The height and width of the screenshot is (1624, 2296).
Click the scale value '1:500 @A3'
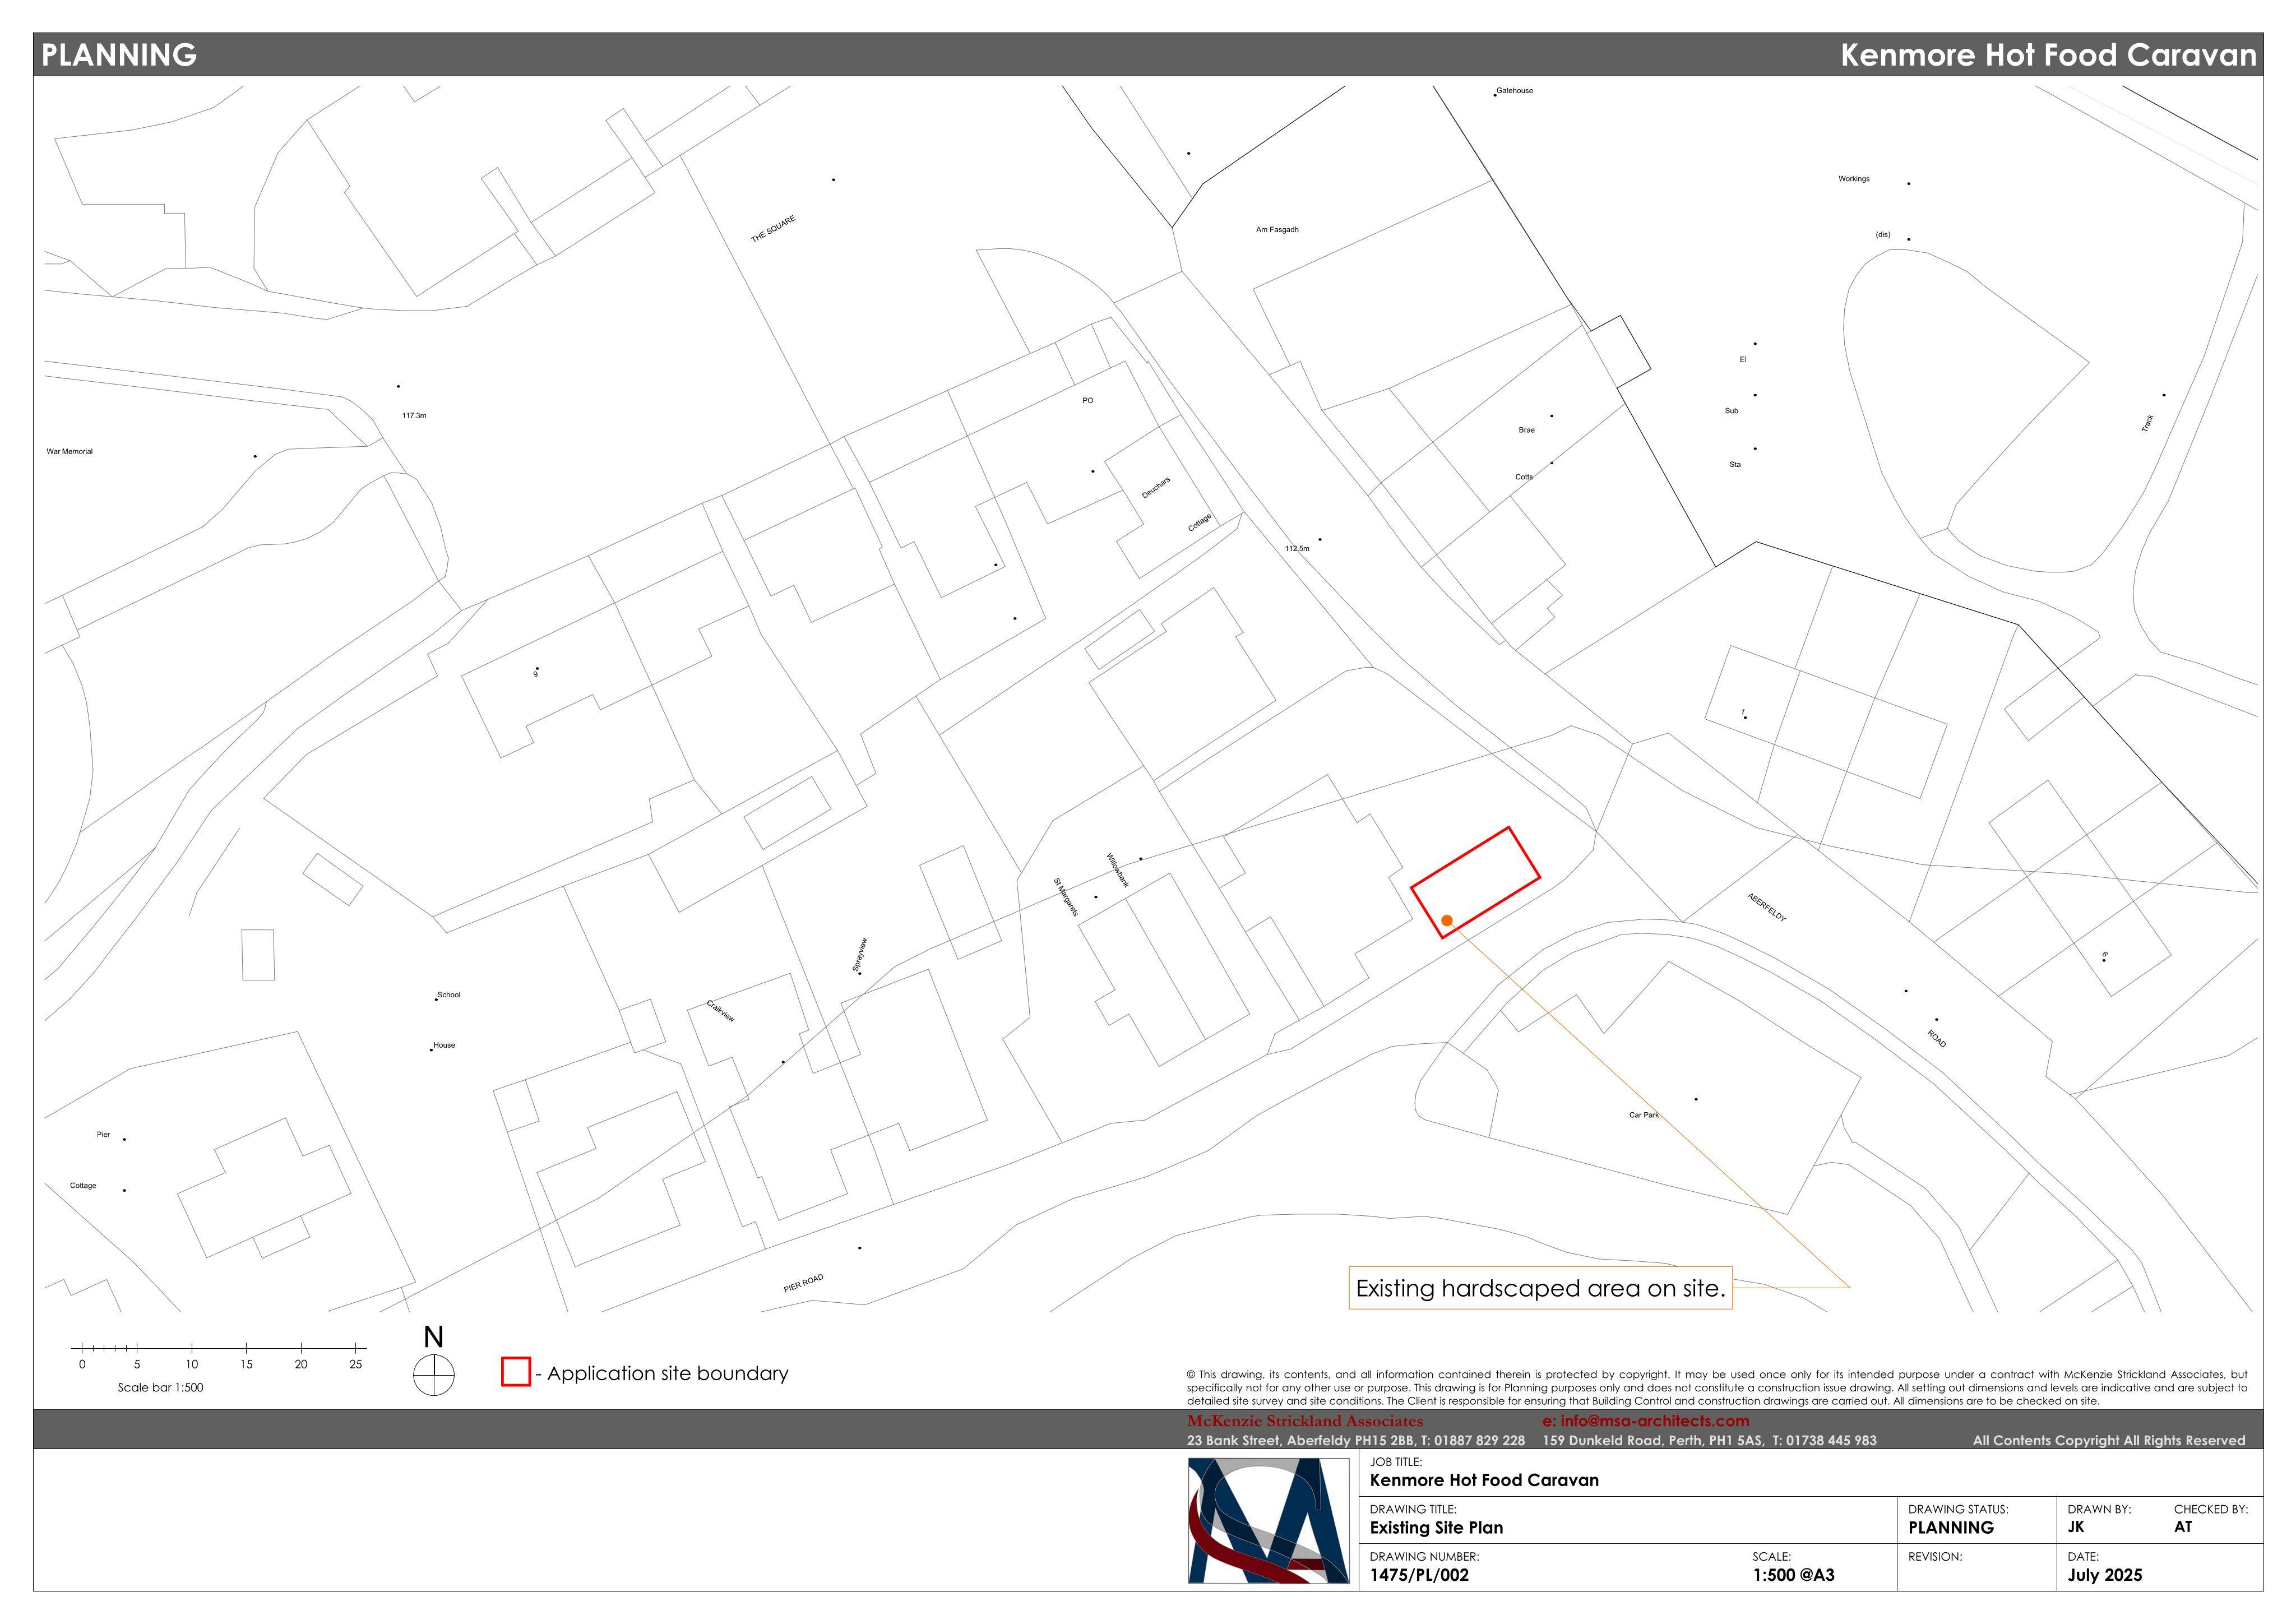pyautogui.click(x=1793, y=1576)
